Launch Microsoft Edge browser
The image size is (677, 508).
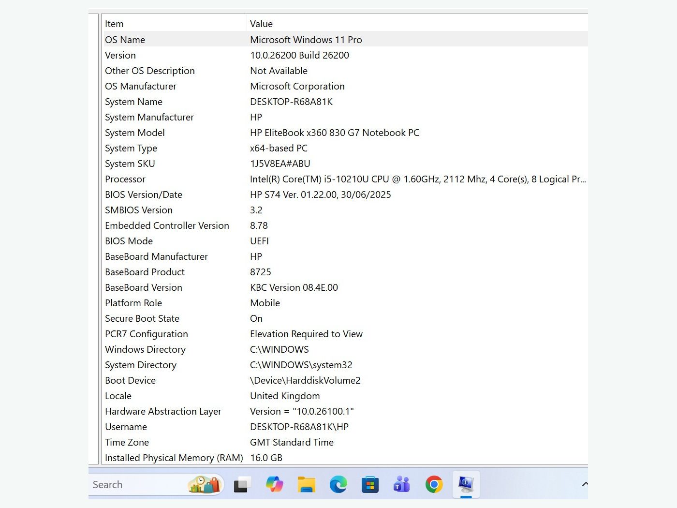(338, 484)
